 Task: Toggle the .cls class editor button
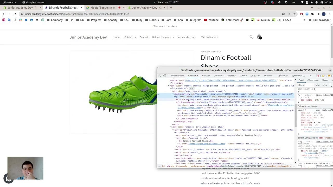coord(325,85)
